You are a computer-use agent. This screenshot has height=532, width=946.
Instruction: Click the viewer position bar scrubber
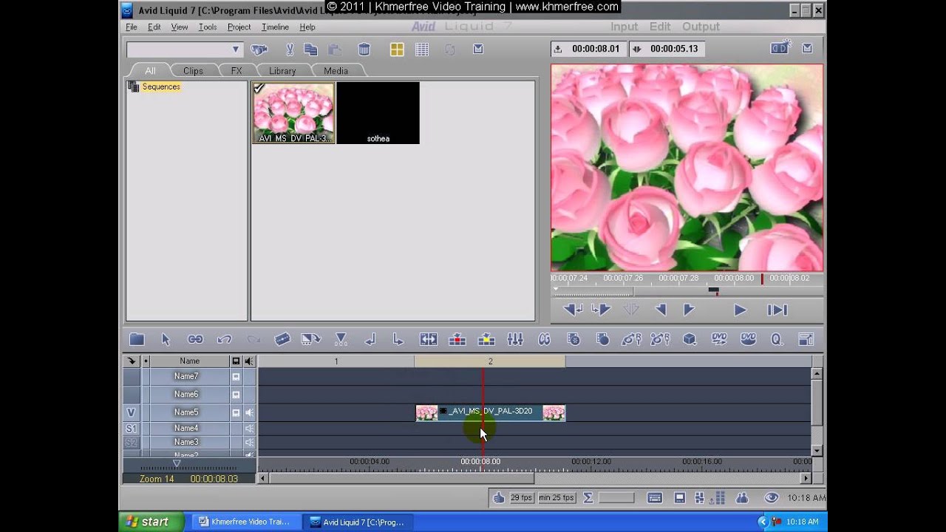tap(713, 290)
